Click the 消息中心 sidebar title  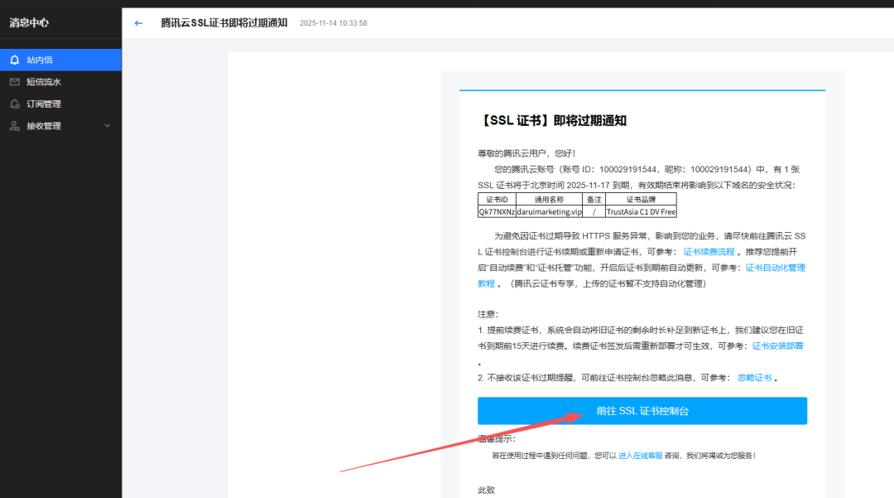[29, 23]
